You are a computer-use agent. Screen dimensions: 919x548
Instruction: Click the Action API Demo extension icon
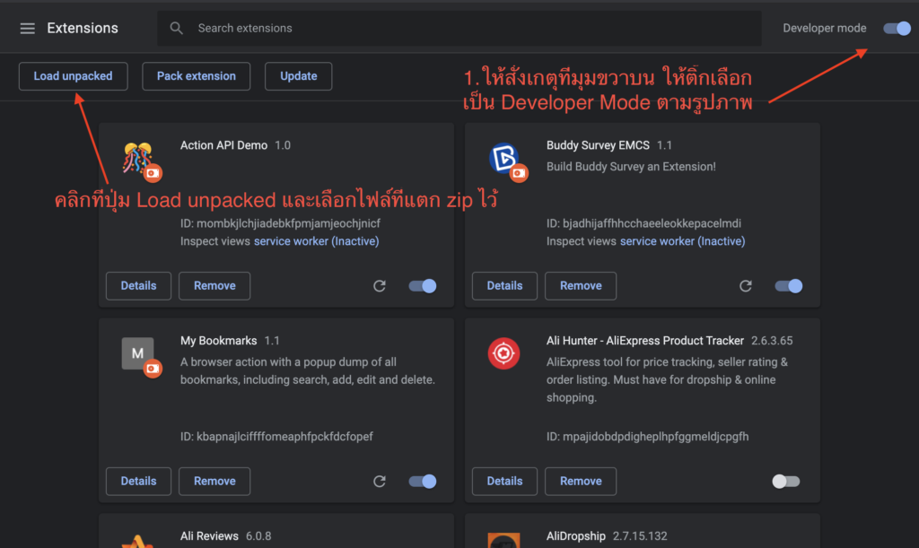point(137,158)
